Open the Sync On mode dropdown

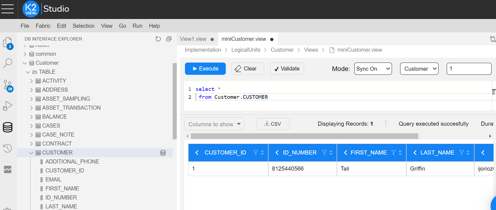[373, 69]
